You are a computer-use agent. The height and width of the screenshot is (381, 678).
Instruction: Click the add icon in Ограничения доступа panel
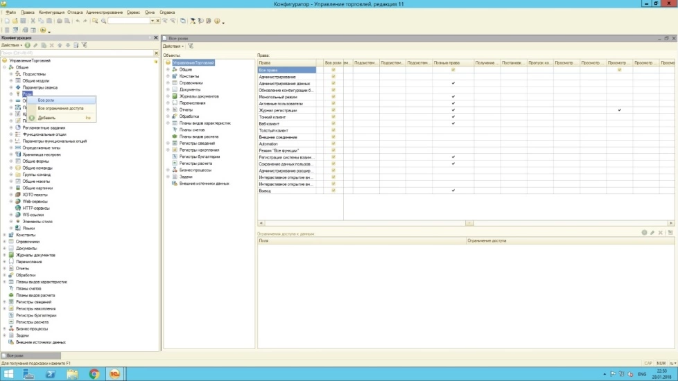(644, 233)
